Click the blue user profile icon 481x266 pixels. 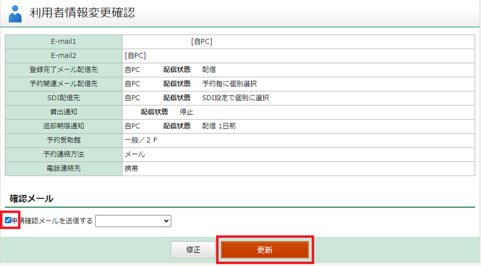(15, 14)
